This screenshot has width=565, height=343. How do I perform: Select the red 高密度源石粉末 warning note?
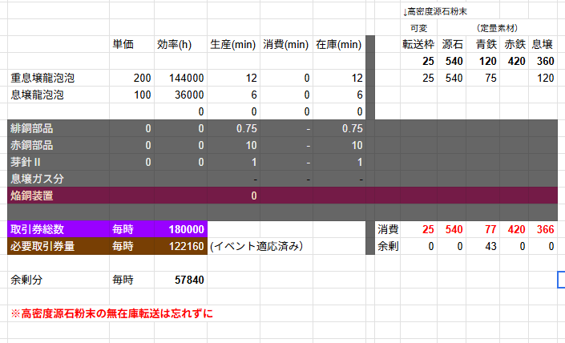[x=111, y=313]
